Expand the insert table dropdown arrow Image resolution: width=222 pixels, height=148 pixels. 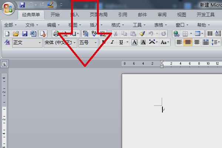coord(202,34)
